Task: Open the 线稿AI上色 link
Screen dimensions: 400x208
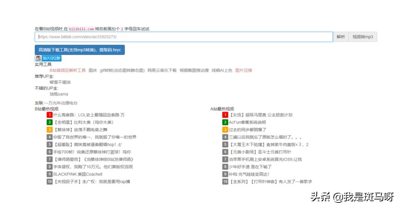Action: click(x=222, y=70)
